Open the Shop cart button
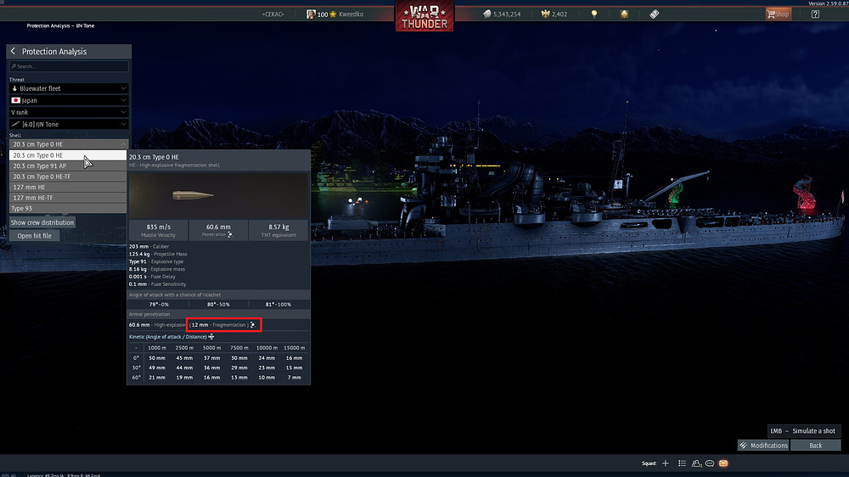The height and width of the screenshot is (477, 849). tap(778, 14)
